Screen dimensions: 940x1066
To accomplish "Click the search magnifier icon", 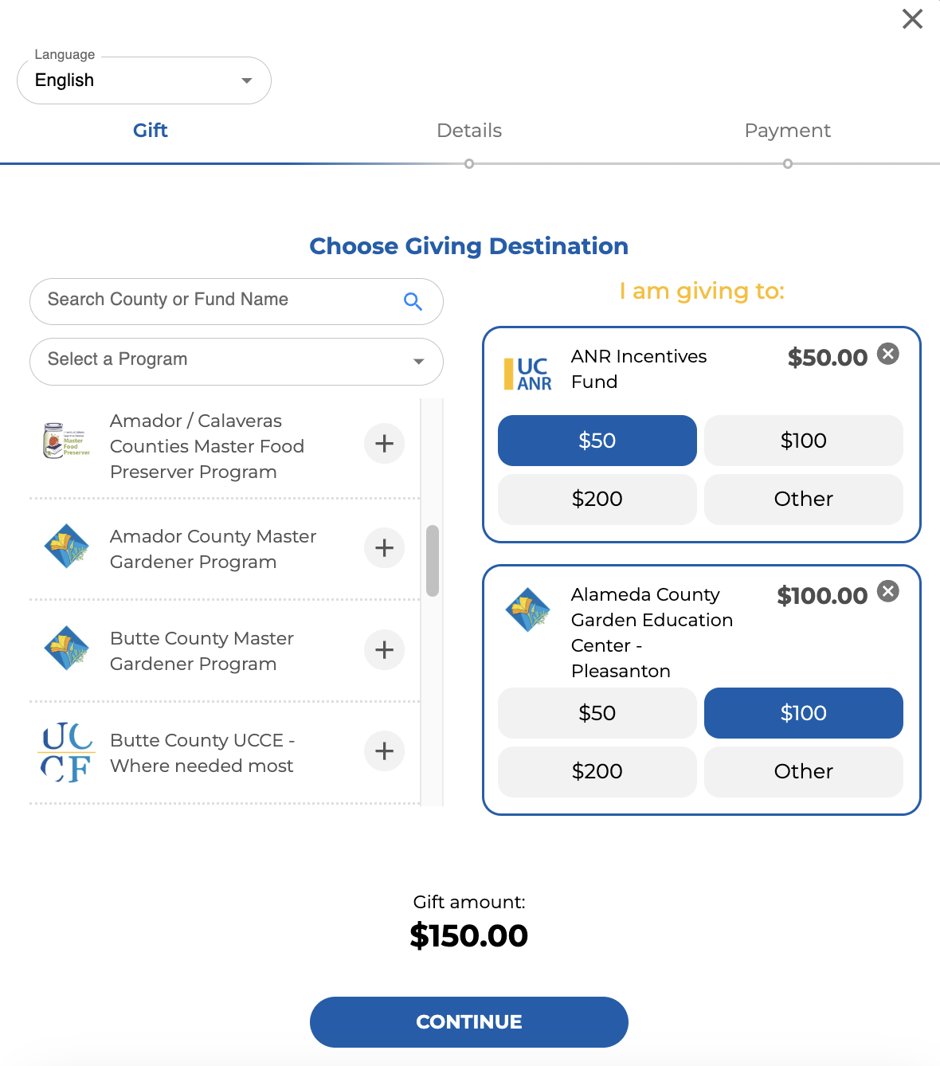I will 413,301.
